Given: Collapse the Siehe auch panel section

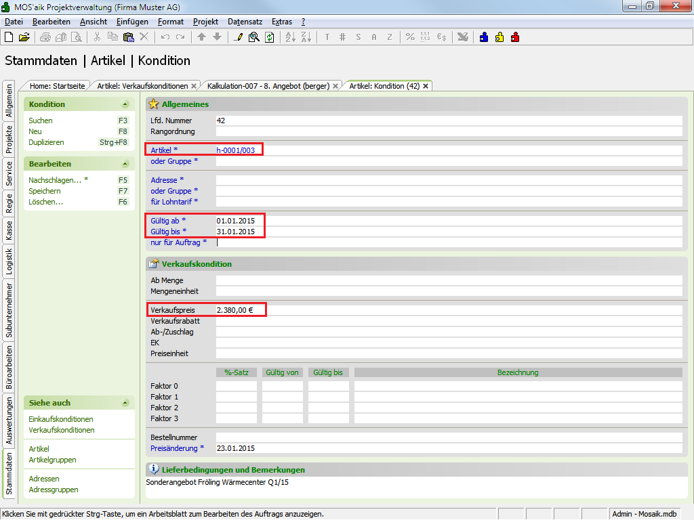Looking at the screenshot, I should click(125, 403).
